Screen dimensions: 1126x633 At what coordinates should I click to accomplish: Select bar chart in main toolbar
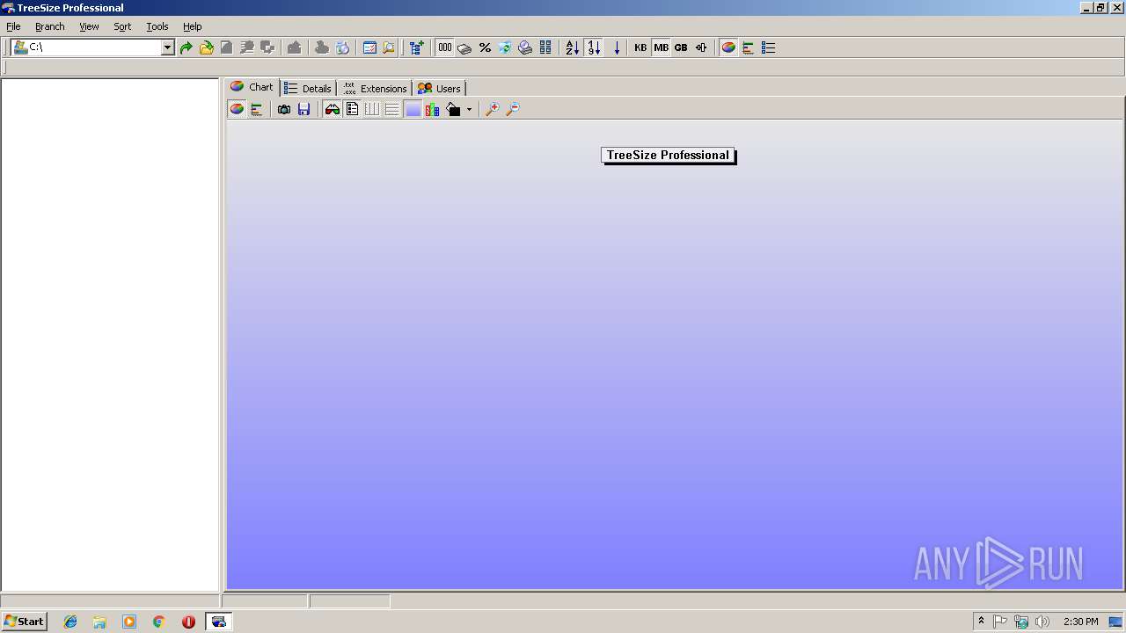point(749,47)
